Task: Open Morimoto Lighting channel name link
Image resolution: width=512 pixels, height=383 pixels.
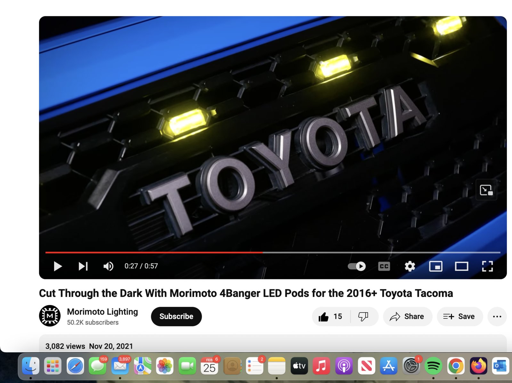Action: (102, 312)
